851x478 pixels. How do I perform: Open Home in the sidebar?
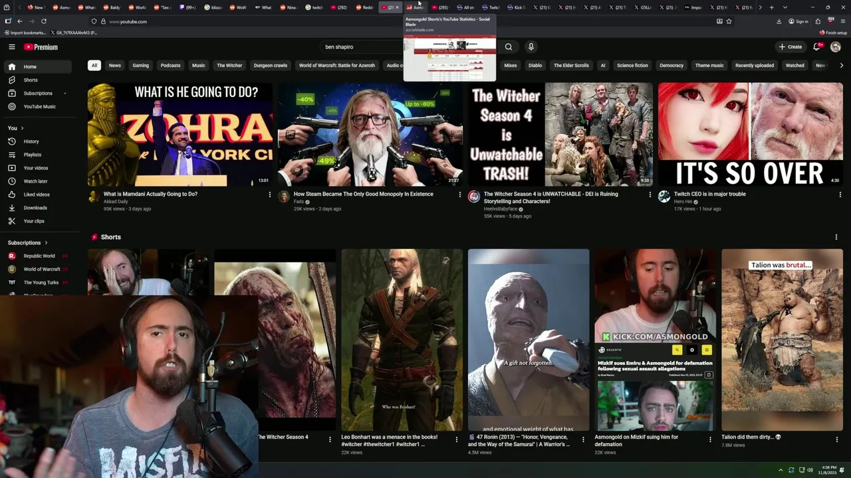[x=39, y=67]
